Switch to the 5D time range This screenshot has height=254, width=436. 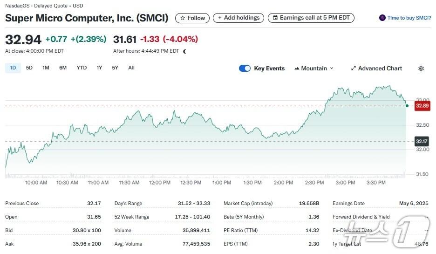(x=29, y=68)
